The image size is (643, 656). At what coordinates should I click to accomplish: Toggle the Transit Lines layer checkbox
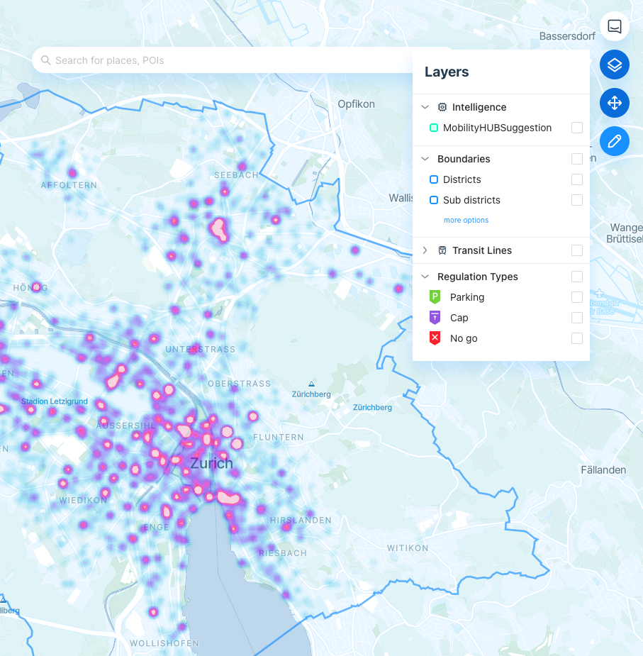(577, 250)
